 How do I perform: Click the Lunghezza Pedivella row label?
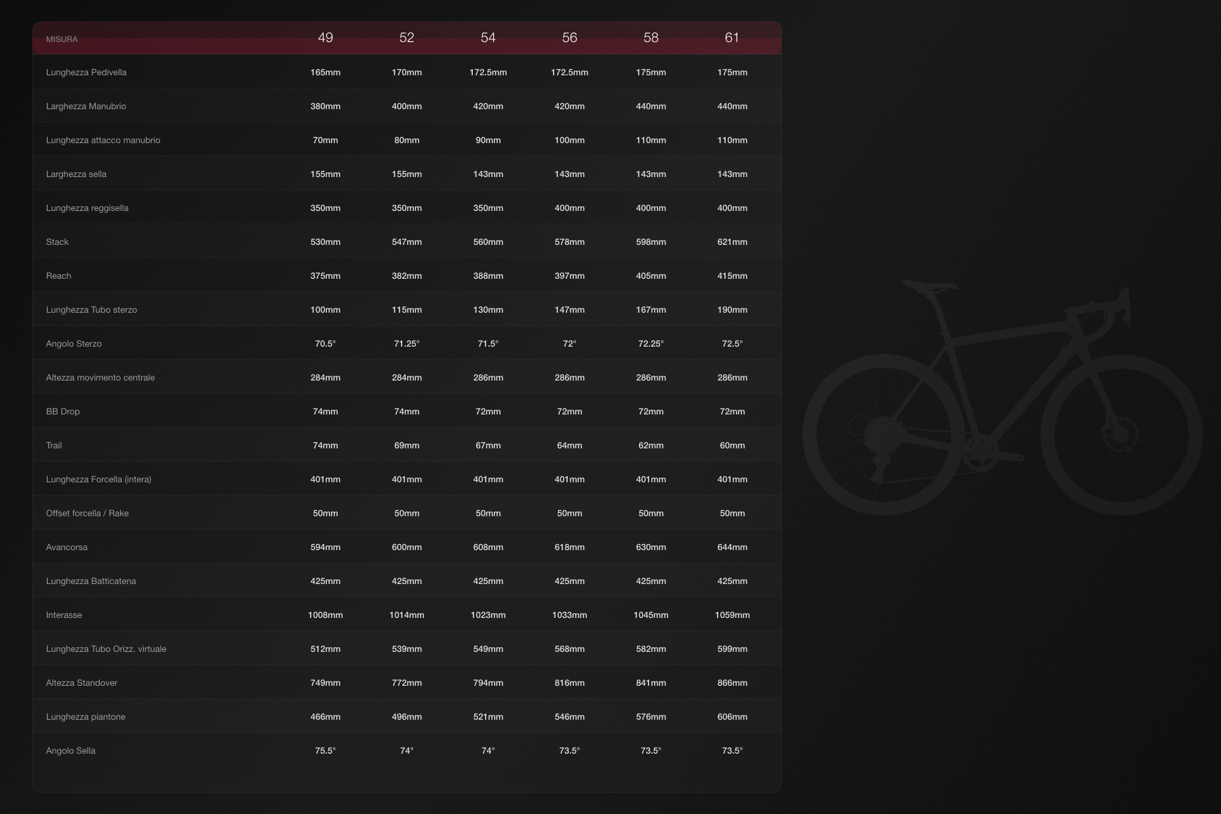click(86, 73)
